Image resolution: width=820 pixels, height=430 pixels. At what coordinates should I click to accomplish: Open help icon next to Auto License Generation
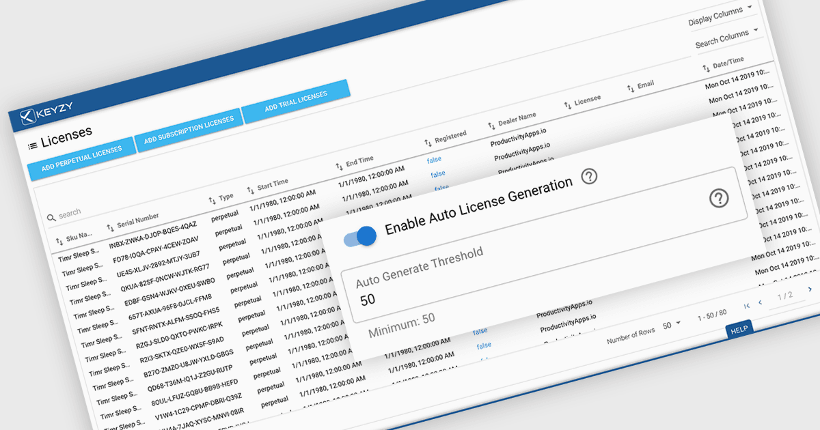589,177
